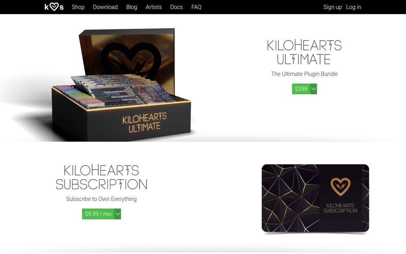Screen dimensions: 406x254
Task: Click the Kilohearts Subscription card image
Action: point(315,198)
